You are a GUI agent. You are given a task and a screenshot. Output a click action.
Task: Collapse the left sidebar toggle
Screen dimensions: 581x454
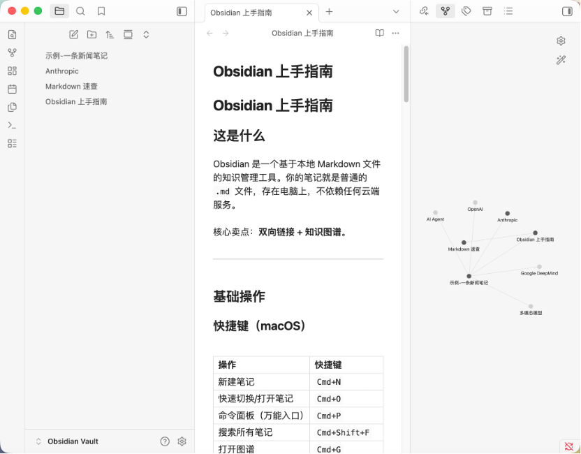click(x=182, y=11)
